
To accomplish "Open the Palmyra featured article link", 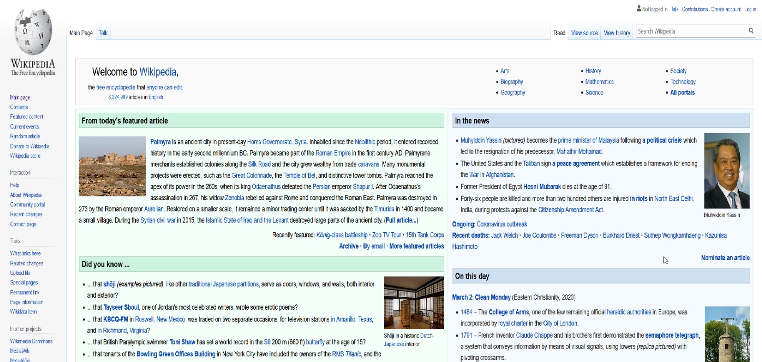I will 160,142.
